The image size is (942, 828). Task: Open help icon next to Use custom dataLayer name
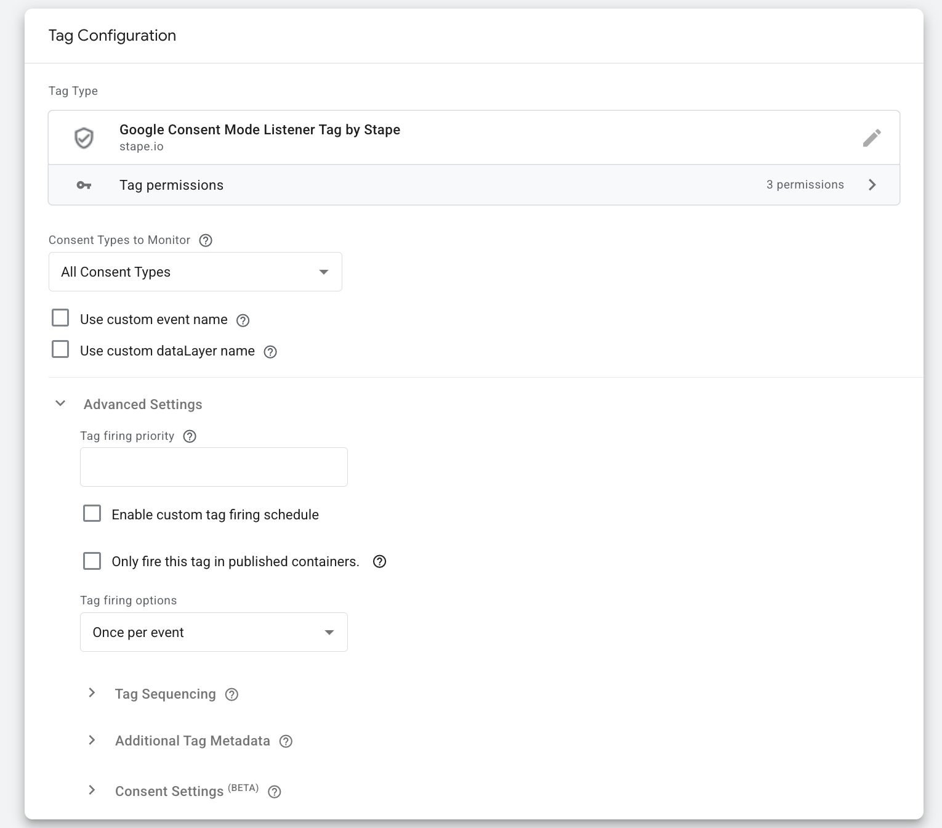pos(270,352)
